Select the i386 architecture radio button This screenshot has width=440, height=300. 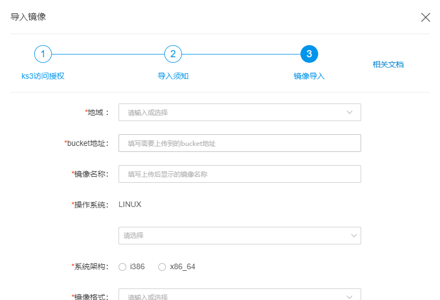[x=122, y=267]
